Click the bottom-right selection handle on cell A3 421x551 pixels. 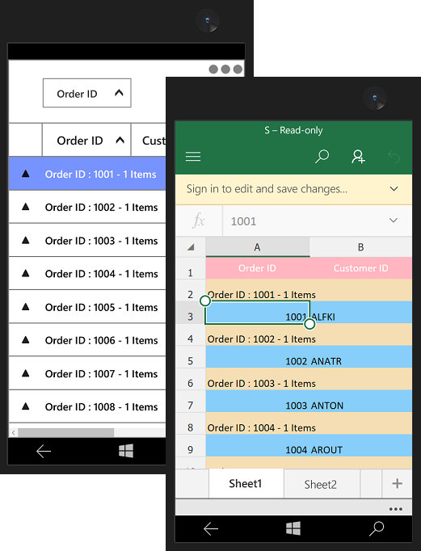point(309,324)
